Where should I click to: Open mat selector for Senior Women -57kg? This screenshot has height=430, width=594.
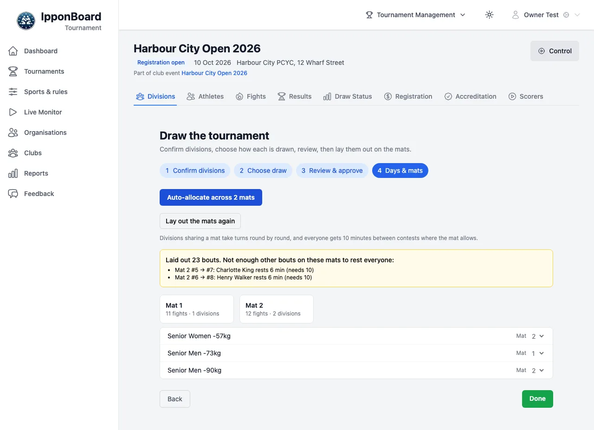[538, 336]
